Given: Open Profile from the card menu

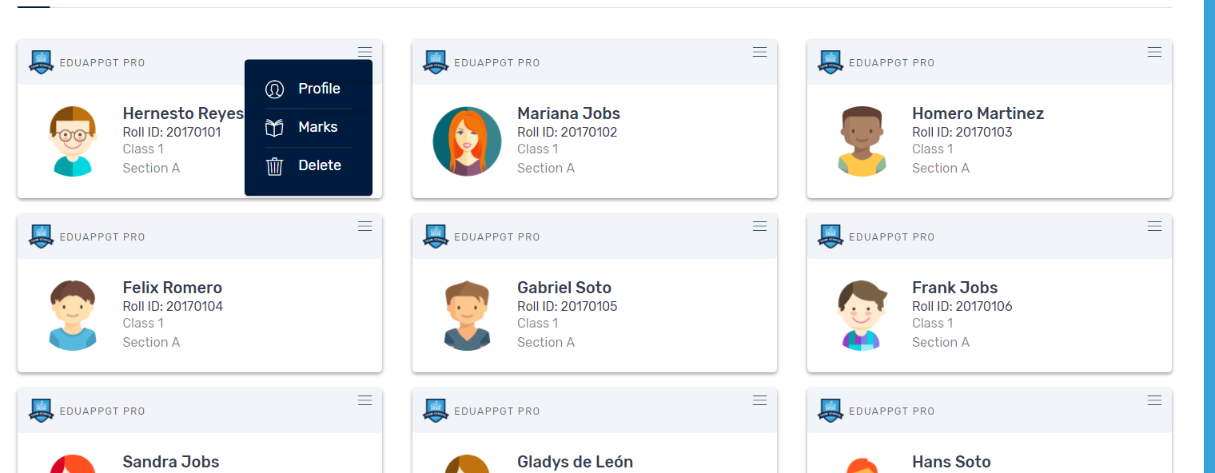Looking at the screenshot, I should tap(318, 89).
